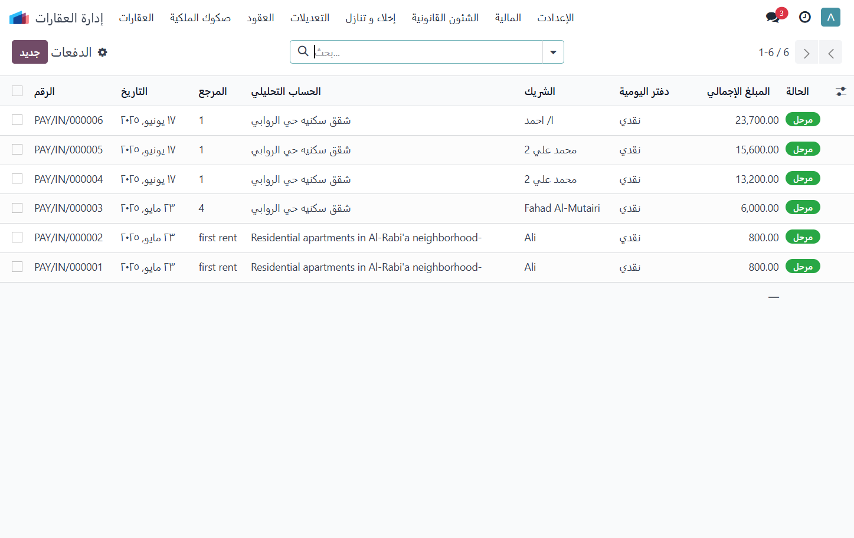854x538 pixels.
Task: Click the property management app logo icon
Action: [x=19, y=18]
